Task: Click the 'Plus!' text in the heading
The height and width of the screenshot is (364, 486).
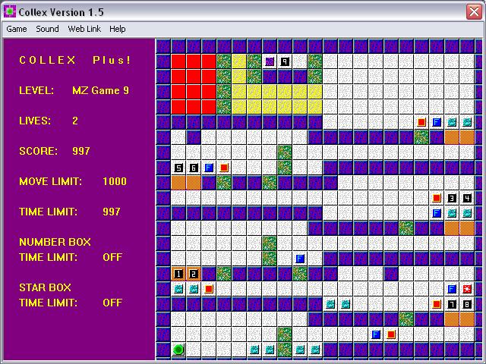Action: tap(112, 60)
